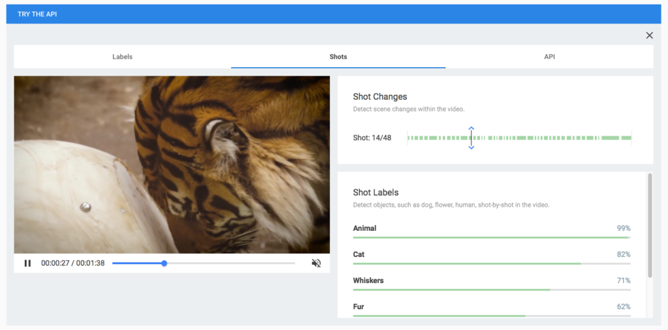
Task: Click the video progress slider handle
Action: pyautogui.click(x=164, y=263)
